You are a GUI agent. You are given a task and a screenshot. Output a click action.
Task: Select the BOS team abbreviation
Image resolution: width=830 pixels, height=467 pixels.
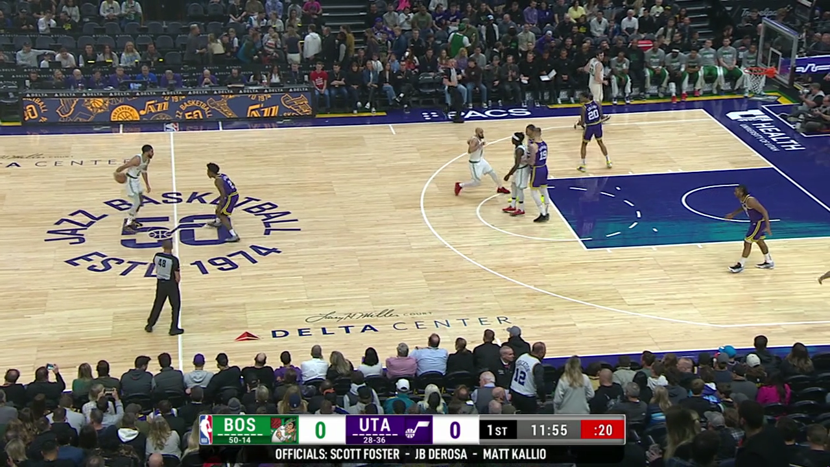tap(239, 425)
